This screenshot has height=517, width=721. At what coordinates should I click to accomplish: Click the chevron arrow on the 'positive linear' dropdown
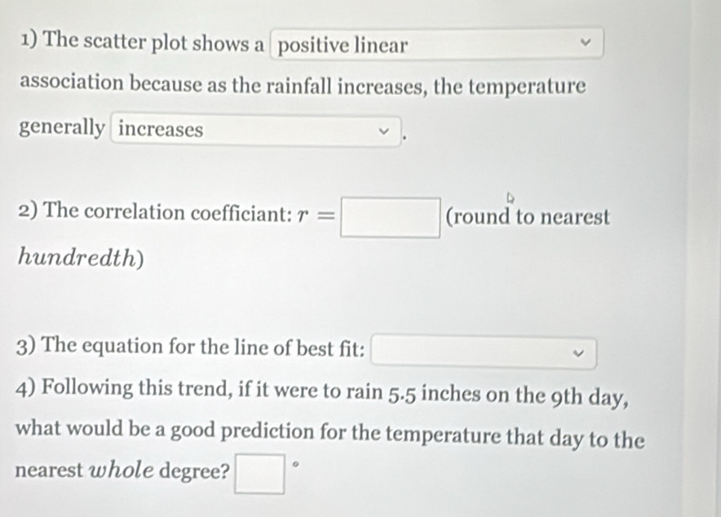pos(586,42)
